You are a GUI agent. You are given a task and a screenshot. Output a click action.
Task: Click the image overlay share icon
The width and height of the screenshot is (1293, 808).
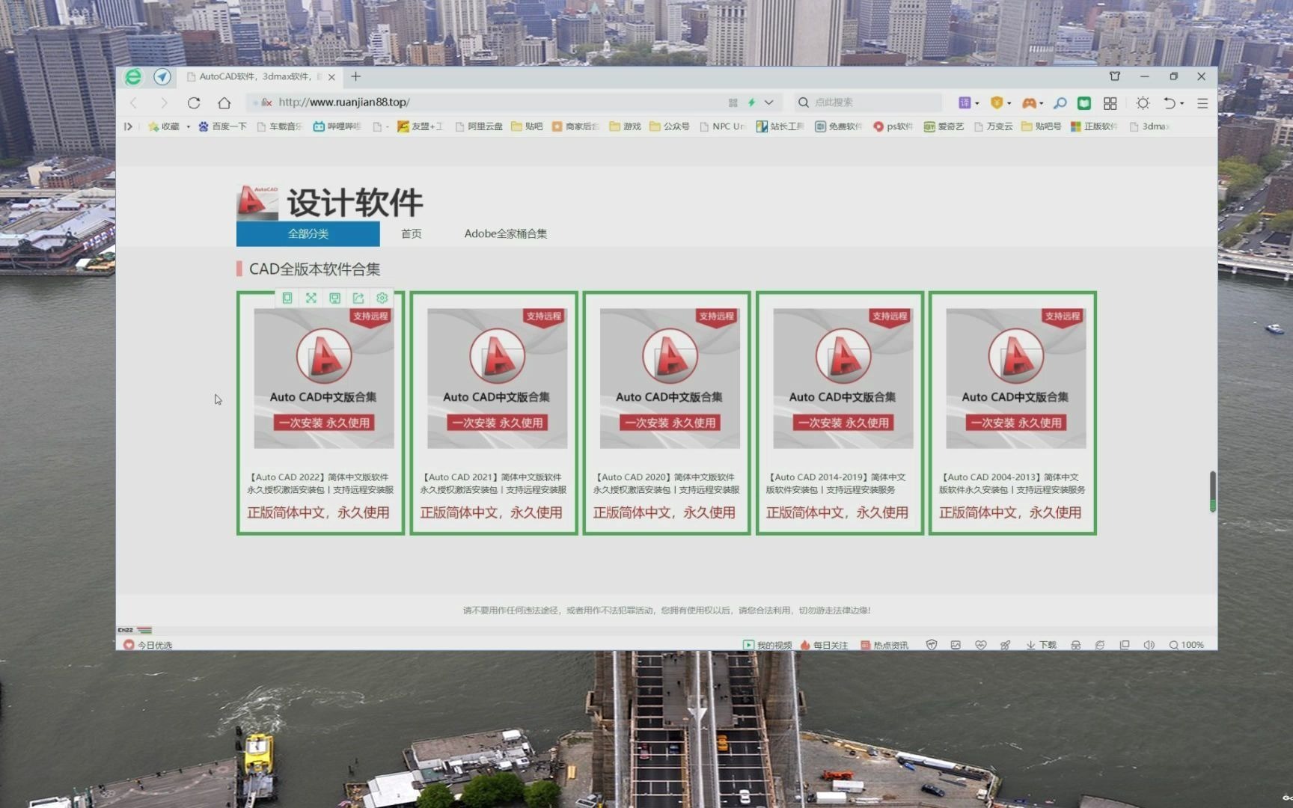[358, 298]
